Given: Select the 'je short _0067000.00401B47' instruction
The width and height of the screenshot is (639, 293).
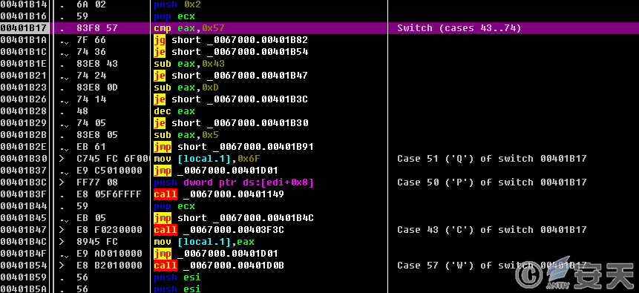Looking at the screenshot, I should click(x=231, y=76).
